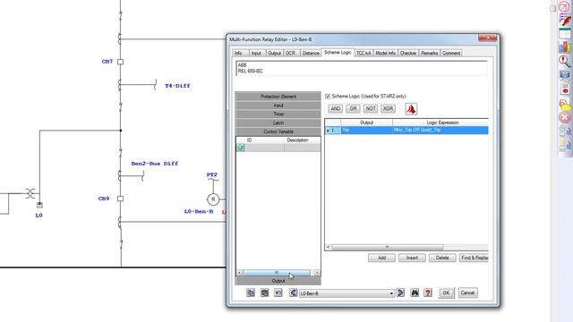Select the Trip output cell in row 1

click(x=366, y=130)
